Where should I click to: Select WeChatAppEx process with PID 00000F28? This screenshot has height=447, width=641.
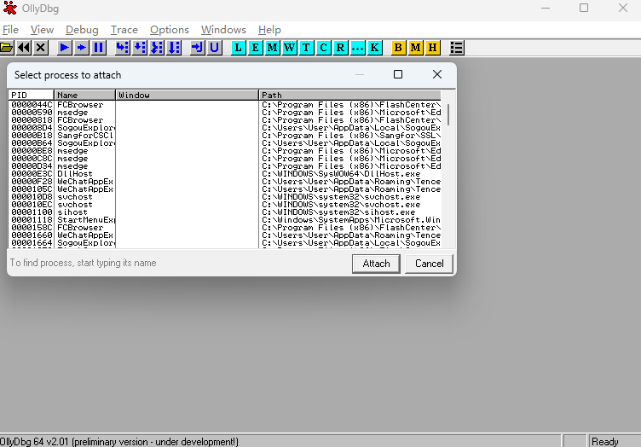tap(225, 182)
